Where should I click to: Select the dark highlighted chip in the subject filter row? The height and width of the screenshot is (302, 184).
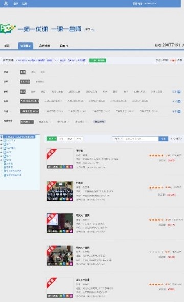click(23, 92)
